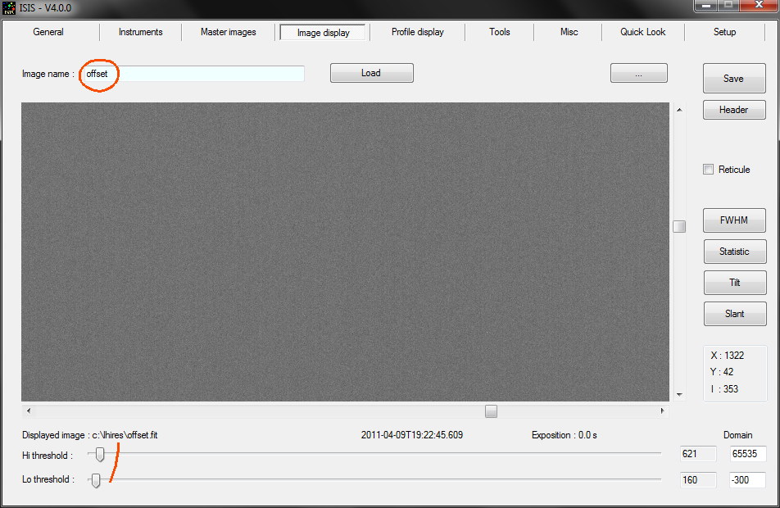Open the Statistic tool
Screen dimensions: 780x508
pos(734,252)
